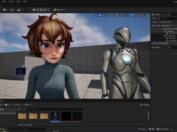Collapse the Playground folder arrow
The width and height of the screenshot is (177, 132).
(163, 36)
